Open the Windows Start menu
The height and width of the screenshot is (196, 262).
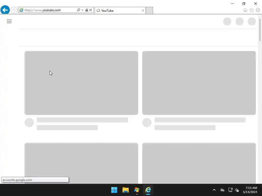tap(114, 190)
